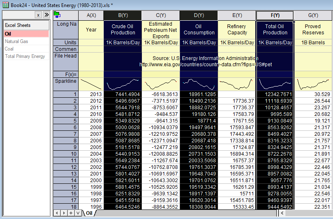Screen dimensions: 333x219
Task: Click cell value 9057.776
Action: coord(275,180)
